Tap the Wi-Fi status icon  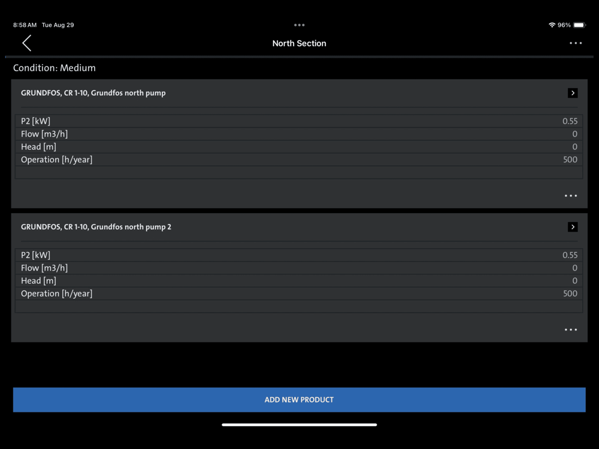pyautogui.click(x=552, y=25)
